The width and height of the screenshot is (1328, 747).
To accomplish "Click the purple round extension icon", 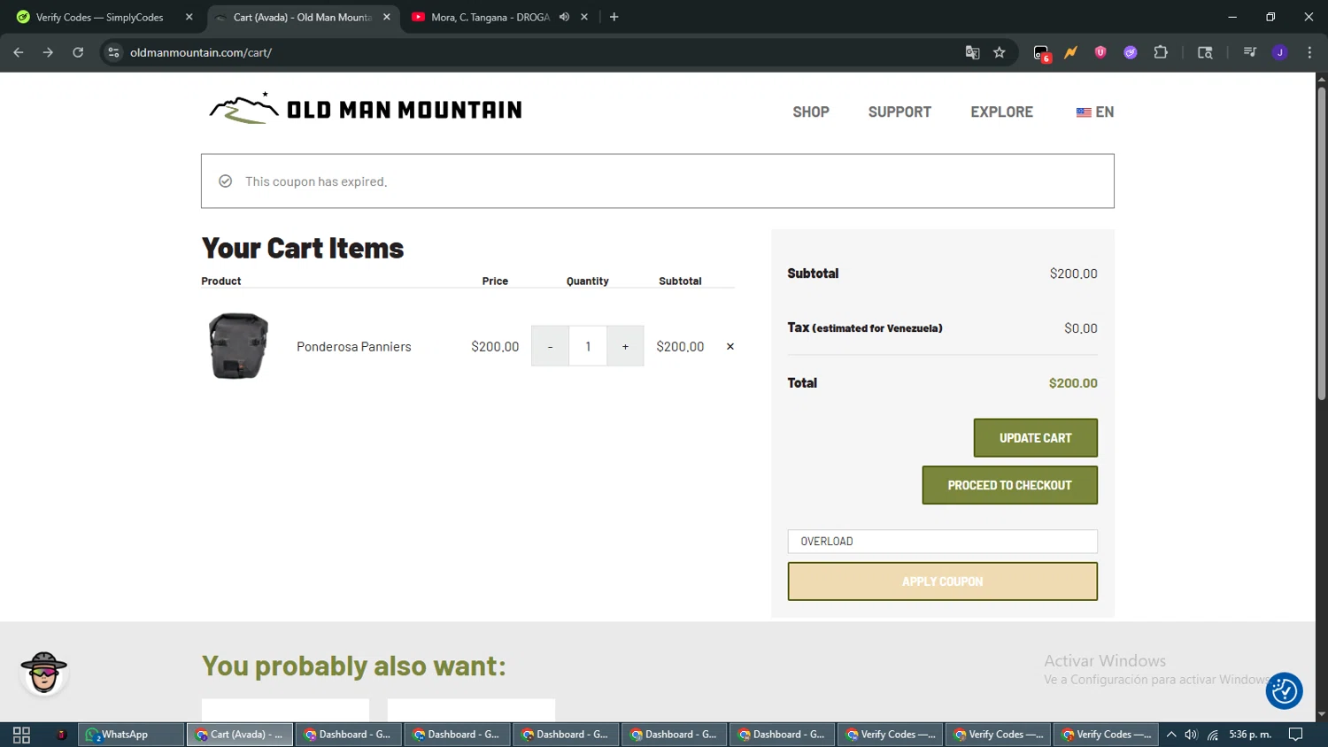I will tap(1131, 52).
